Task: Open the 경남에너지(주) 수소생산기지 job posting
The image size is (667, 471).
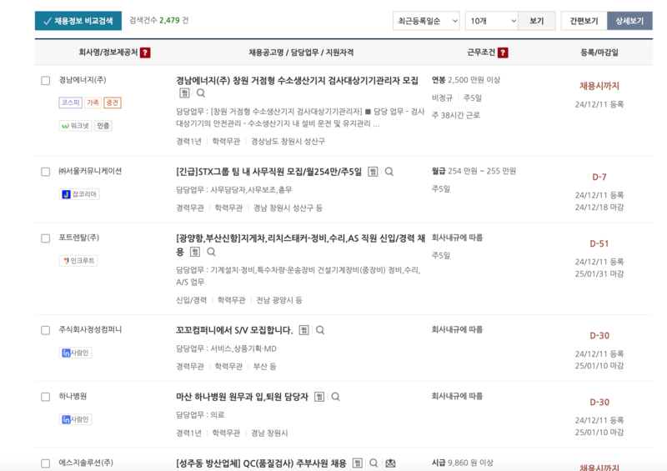Action: [x=297, y=80]
